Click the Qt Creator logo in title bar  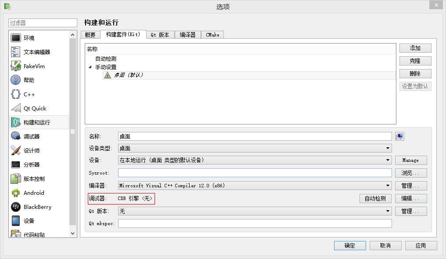click(7, 6)
